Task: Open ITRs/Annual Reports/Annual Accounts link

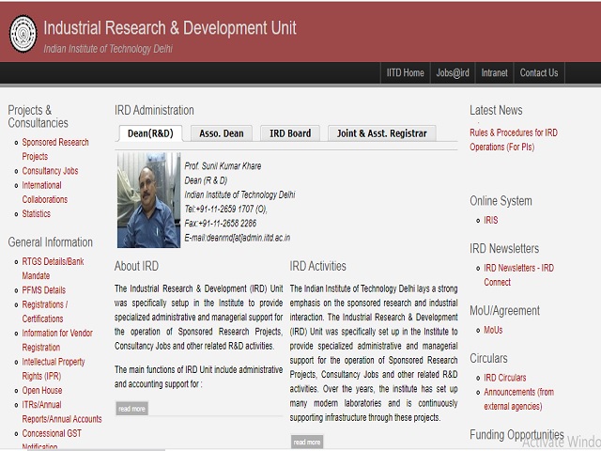Action: coord(62,412)
